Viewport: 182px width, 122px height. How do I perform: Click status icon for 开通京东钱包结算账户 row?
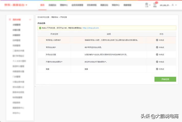(157, 62)
